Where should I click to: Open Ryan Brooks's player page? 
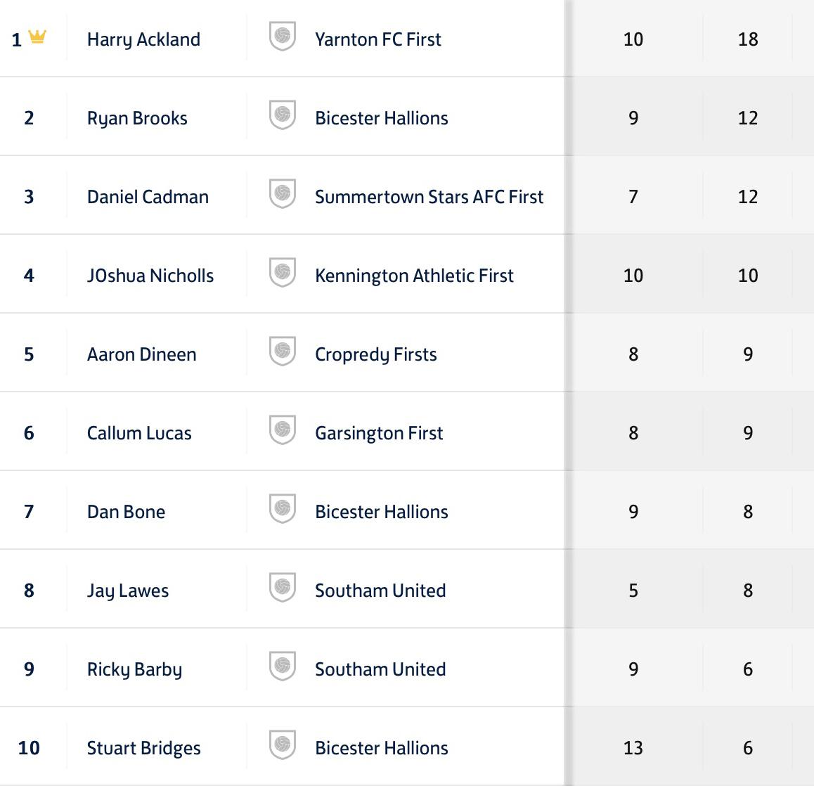[137, 118]
